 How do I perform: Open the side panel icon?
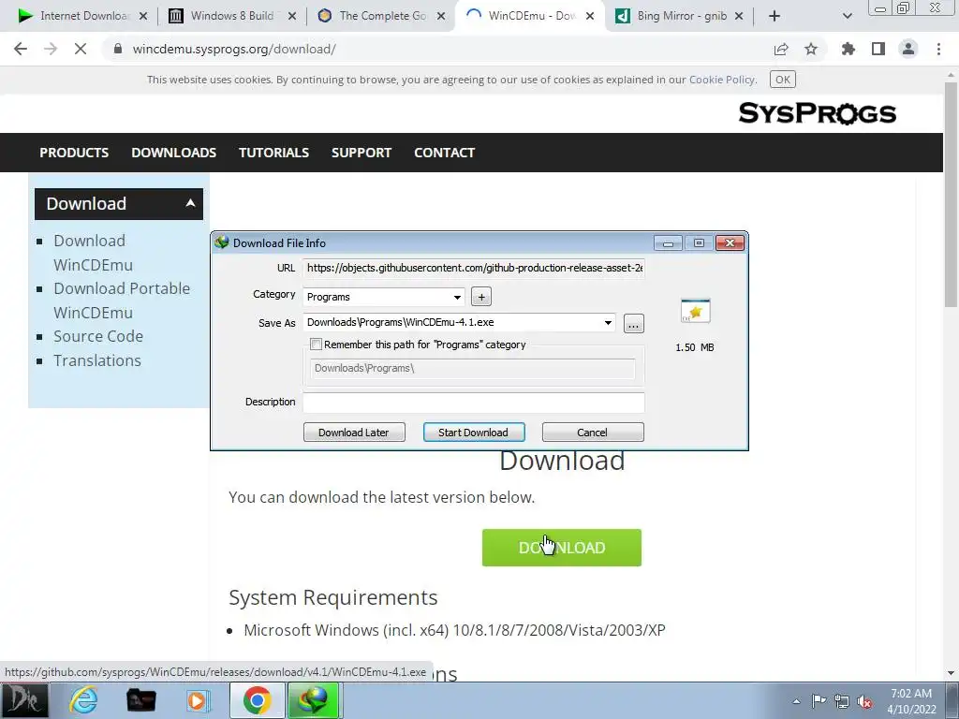878,49
